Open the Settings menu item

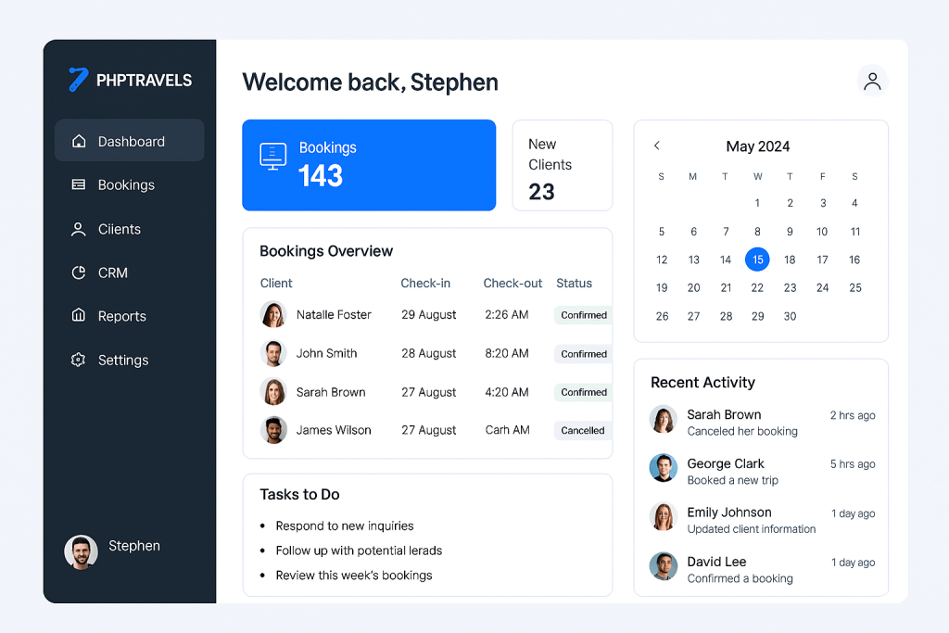(x=130, y=361)
